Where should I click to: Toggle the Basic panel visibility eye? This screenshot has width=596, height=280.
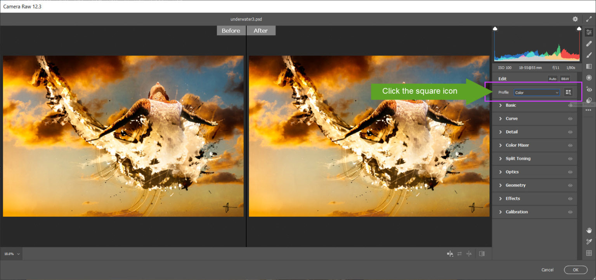coord(570,105)
